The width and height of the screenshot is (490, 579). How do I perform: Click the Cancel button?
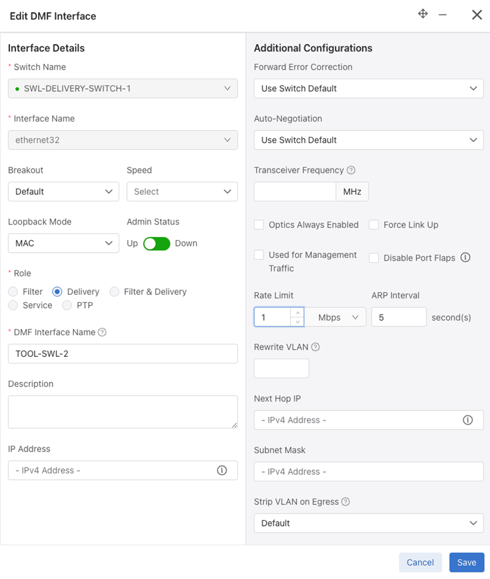420,562
